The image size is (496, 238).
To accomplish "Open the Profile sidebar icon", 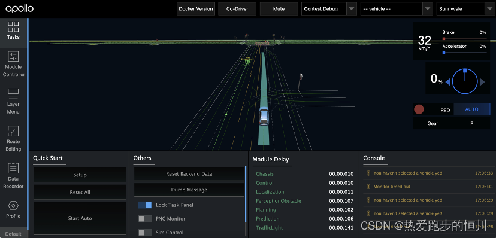I will (13, 210).
